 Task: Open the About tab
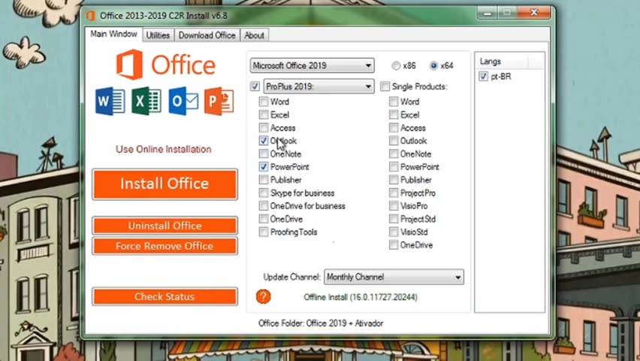coord(254,35)
